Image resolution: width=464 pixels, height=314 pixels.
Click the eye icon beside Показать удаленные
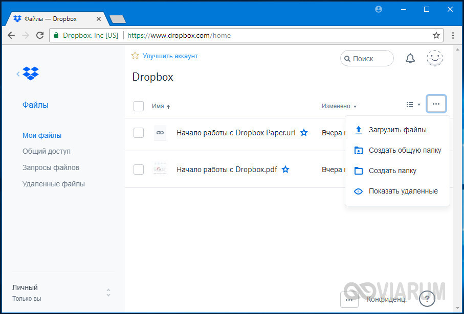(x=358, y=191)
